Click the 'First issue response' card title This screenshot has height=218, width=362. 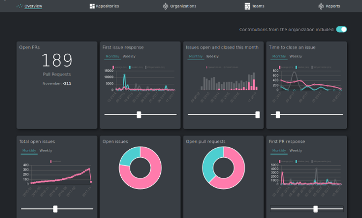123,47
